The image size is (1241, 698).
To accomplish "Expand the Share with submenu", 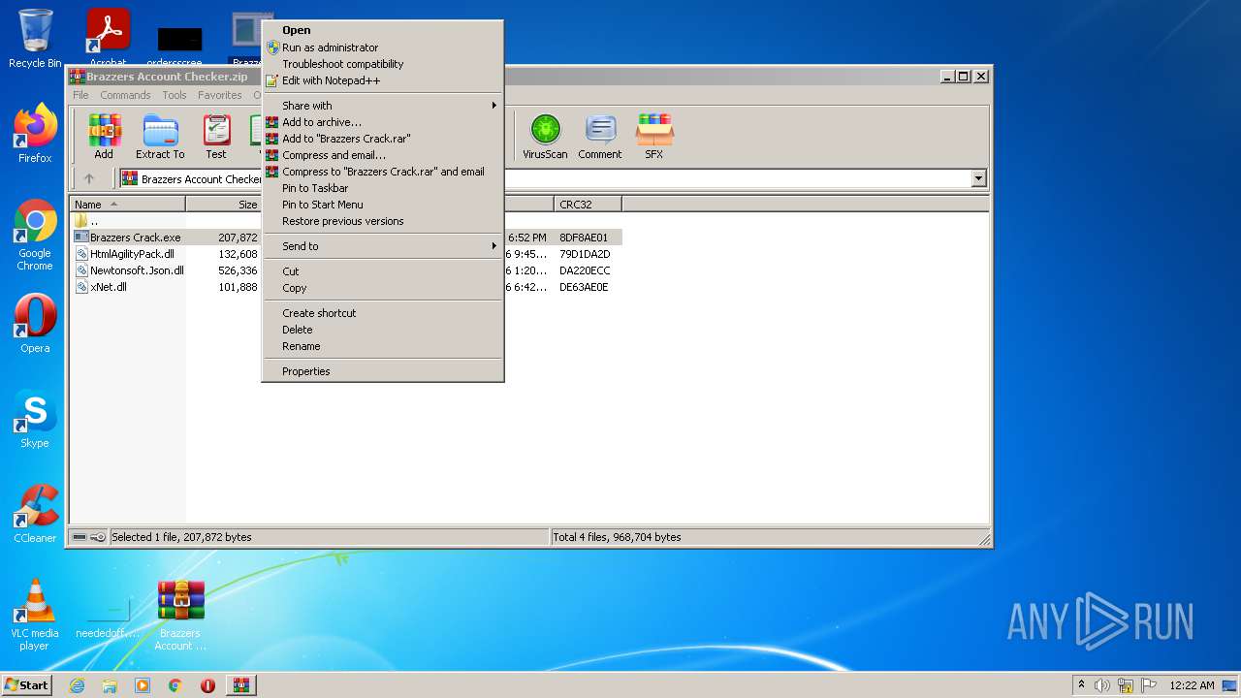I will pos(383,106).
